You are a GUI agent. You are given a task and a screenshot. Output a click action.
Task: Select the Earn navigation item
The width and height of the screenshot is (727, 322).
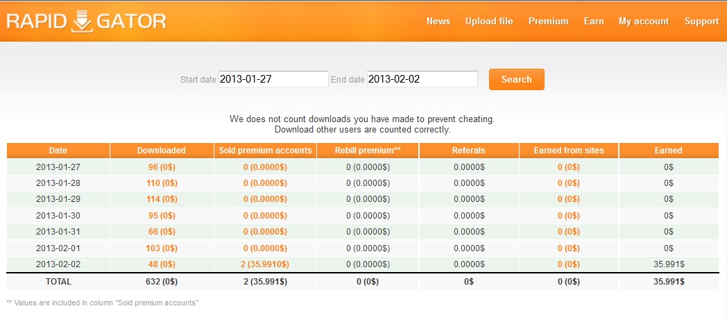[x=594, y=21]
